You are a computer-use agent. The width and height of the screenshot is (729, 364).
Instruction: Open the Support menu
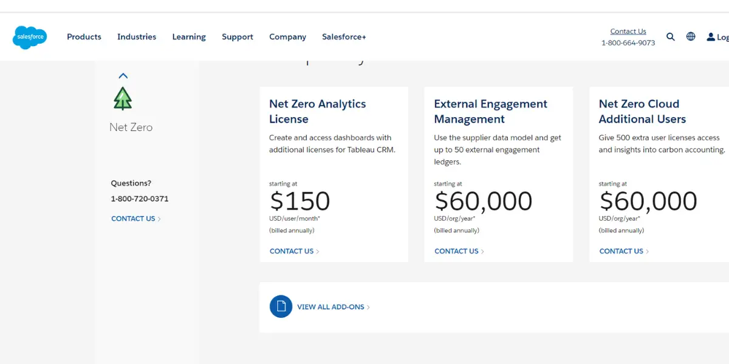[x=238, y=37]
